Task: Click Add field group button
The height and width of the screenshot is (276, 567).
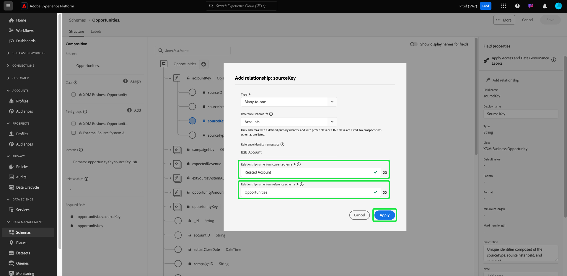Action: click(x=134, y=110)
